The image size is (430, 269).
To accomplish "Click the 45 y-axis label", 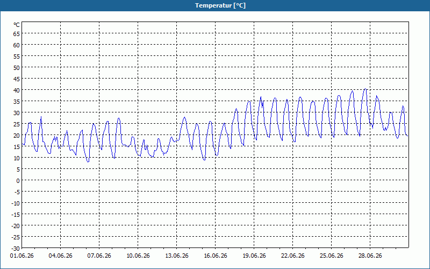I will pyautogui.click(x=17, y=79).
